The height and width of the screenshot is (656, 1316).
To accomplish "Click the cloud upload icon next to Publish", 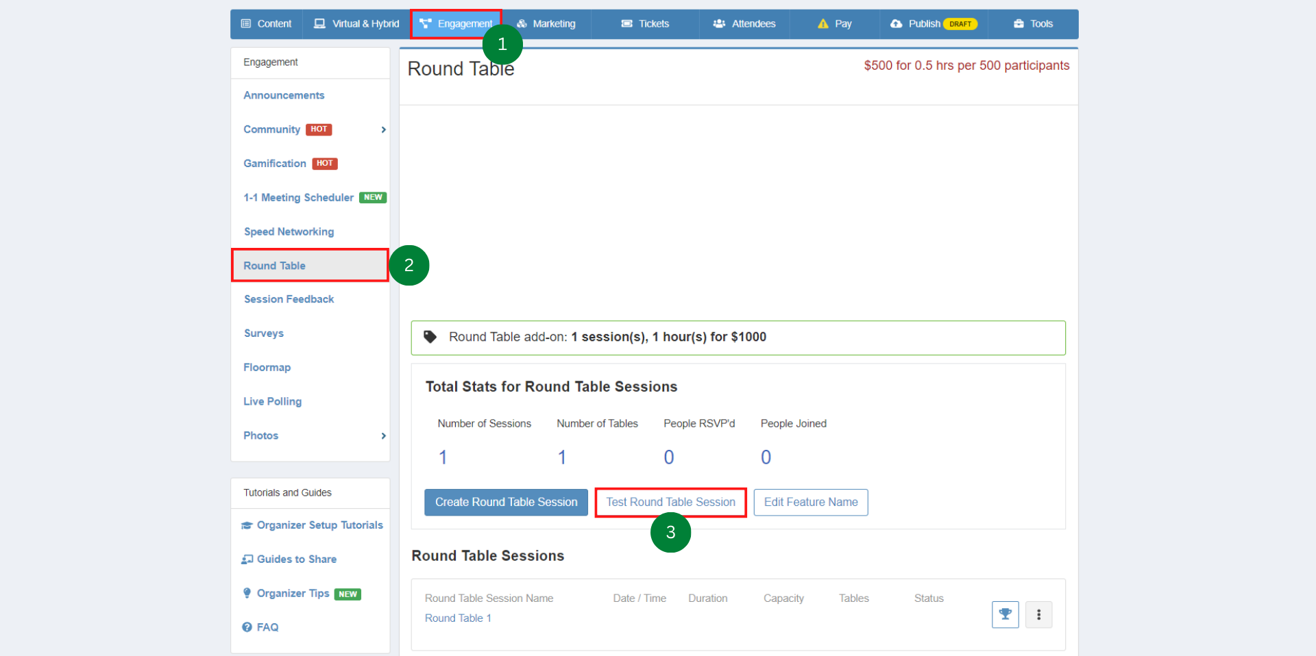I will pos(897,23).
